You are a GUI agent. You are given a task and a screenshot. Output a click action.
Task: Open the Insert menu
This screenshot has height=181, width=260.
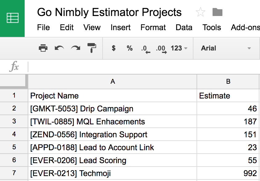point(120,27)
